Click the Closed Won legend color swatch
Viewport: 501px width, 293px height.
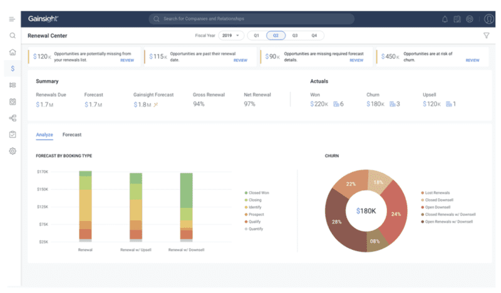[x=245, y=193]
